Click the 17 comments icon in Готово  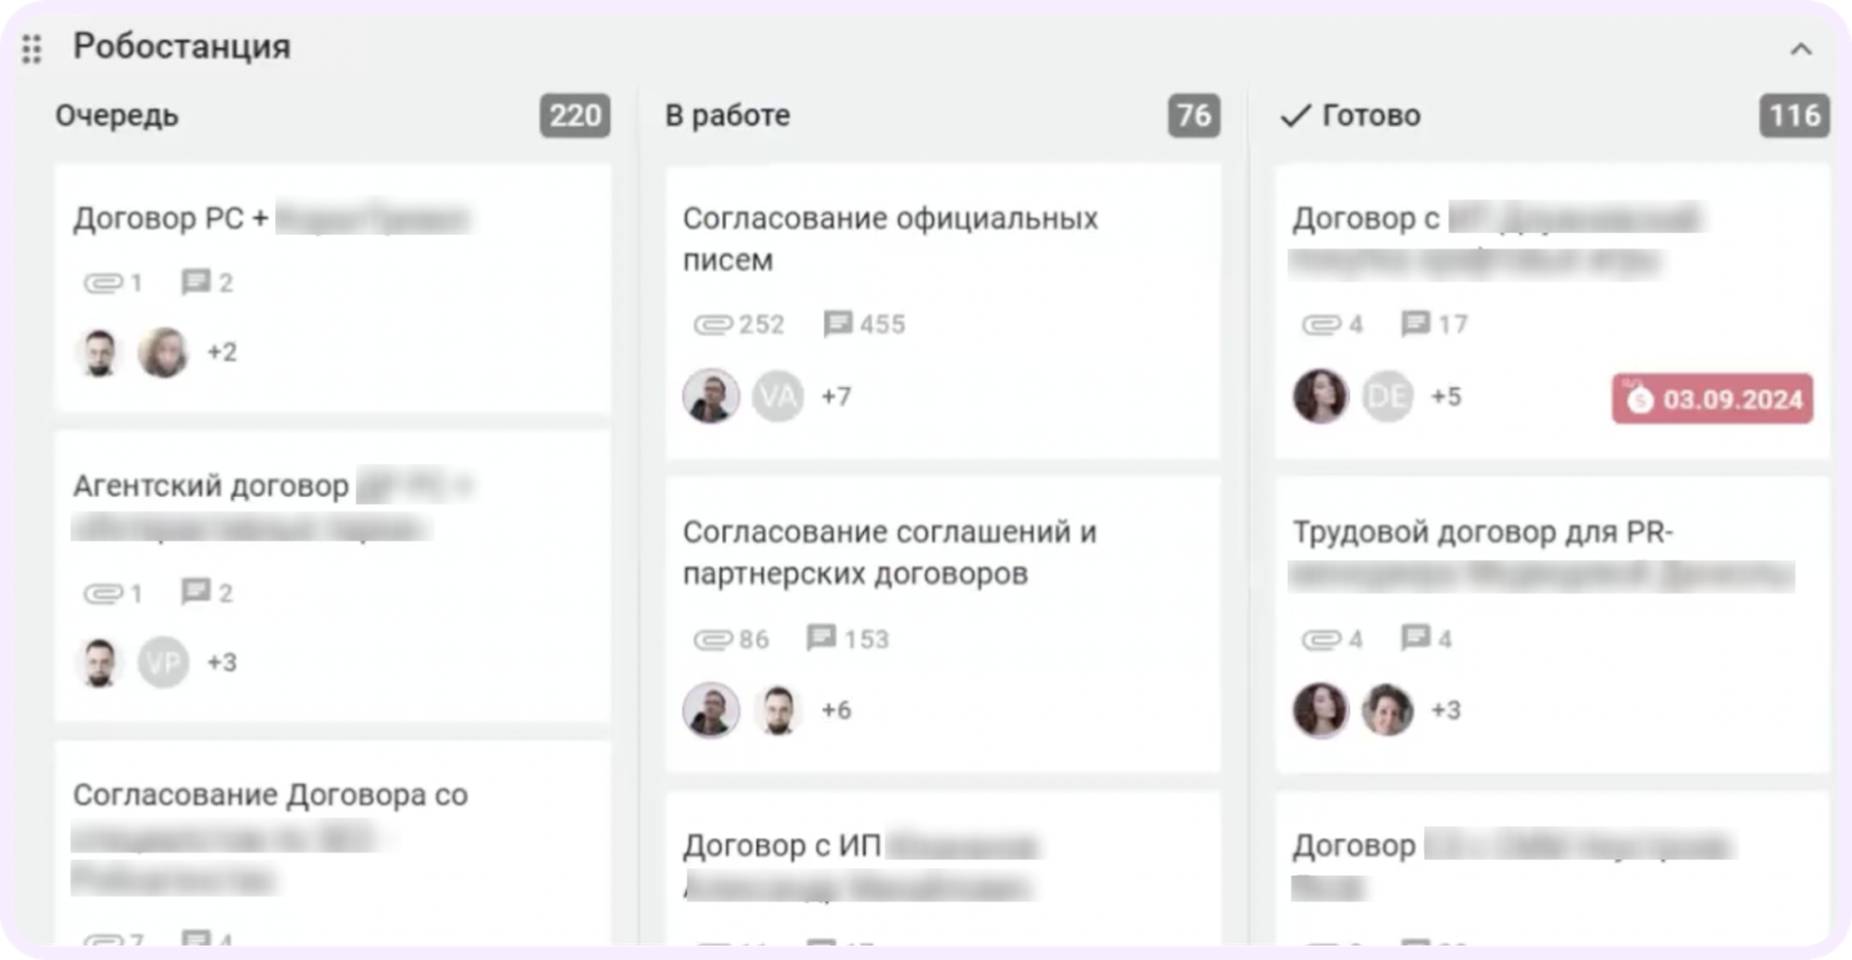coord(1415,324)
